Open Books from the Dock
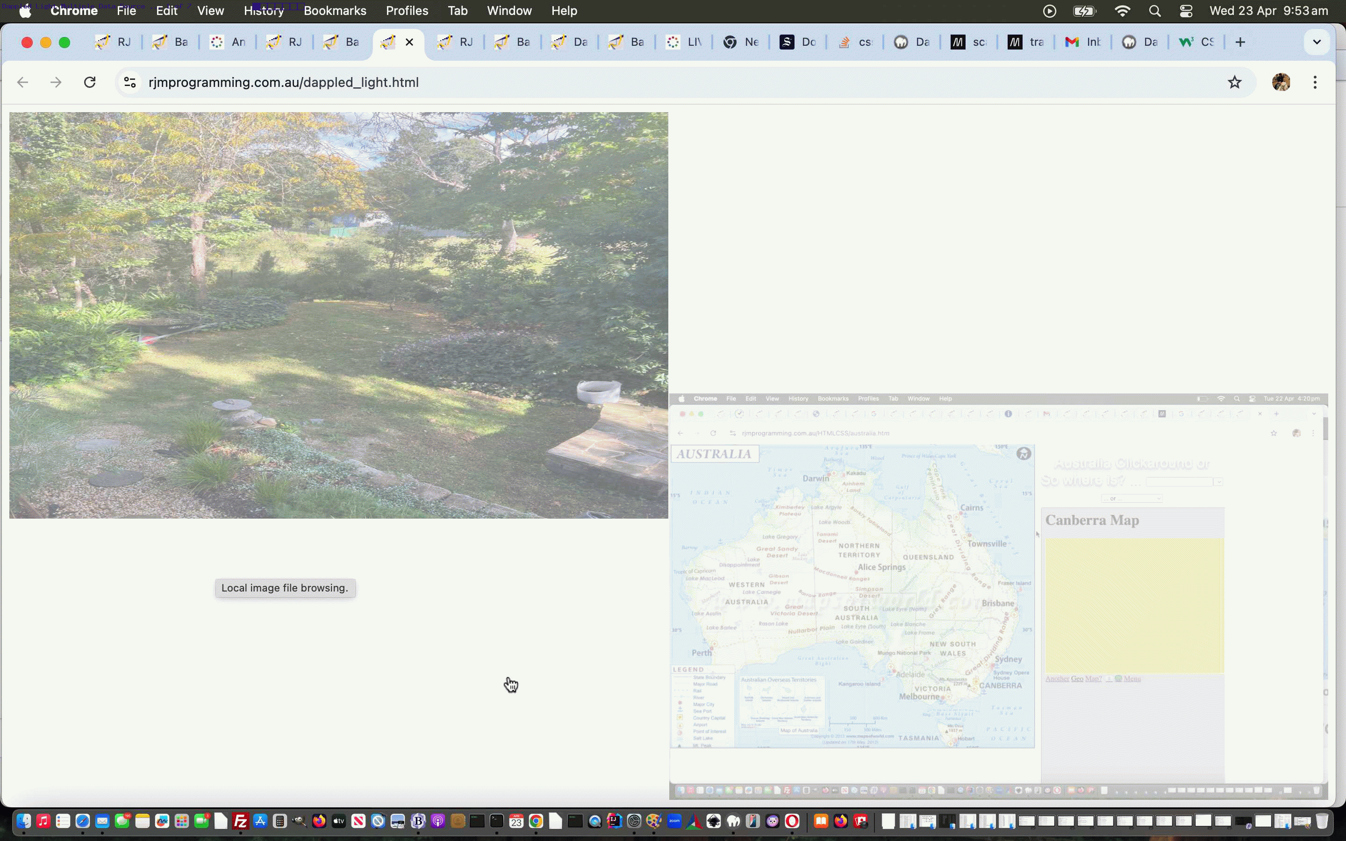The height and width of the screenshot is (841, 1346). [821, 821]
